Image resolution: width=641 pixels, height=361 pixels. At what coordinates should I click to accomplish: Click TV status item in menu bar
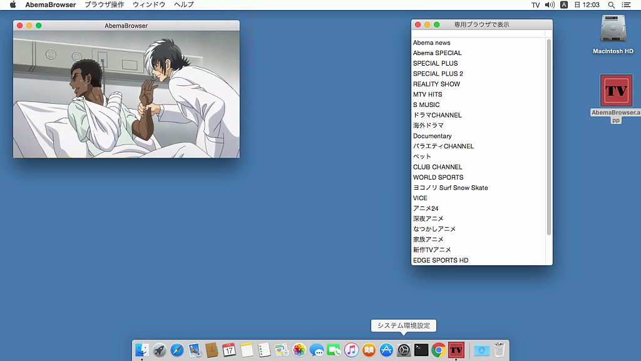coord(536,5)
